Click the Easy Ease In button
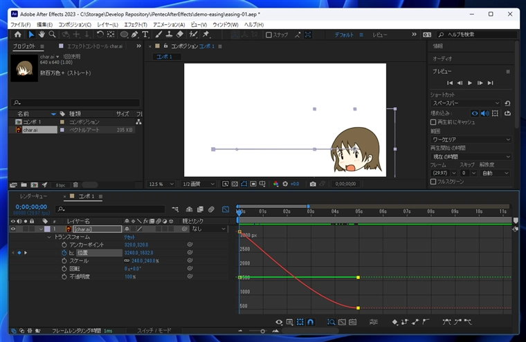The image size is (526, 342). [x=457, y=322]
